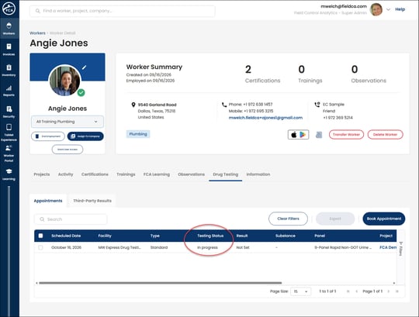Toggle the select-all checkbox in table header
The width and height of the screenshot is (419, 317).
(x=40, y=236)
